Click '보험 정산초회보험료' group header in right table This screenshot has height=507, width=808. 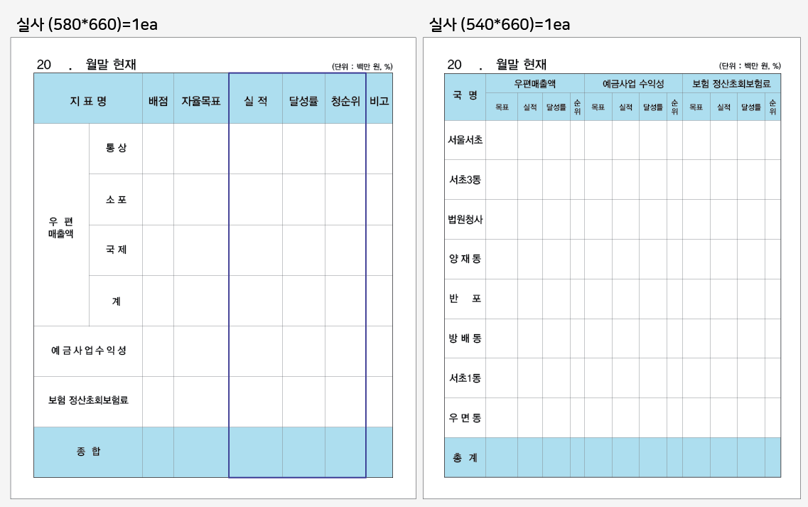[731, 84]
